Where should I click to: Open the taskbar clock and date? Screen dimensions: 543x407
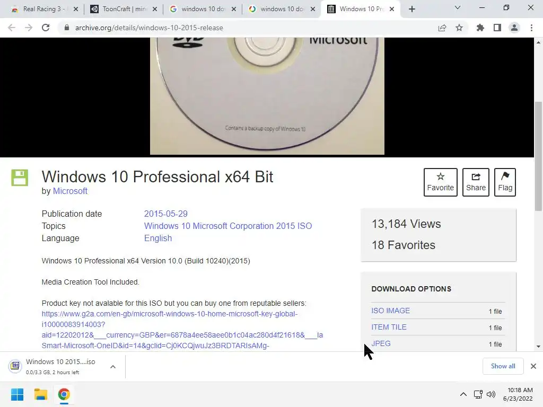[518, 394]
